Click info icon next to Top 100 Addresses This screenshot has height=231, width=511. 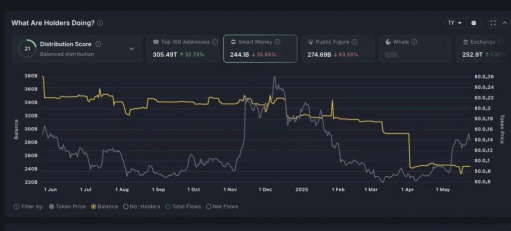click(x=215, y=42)
